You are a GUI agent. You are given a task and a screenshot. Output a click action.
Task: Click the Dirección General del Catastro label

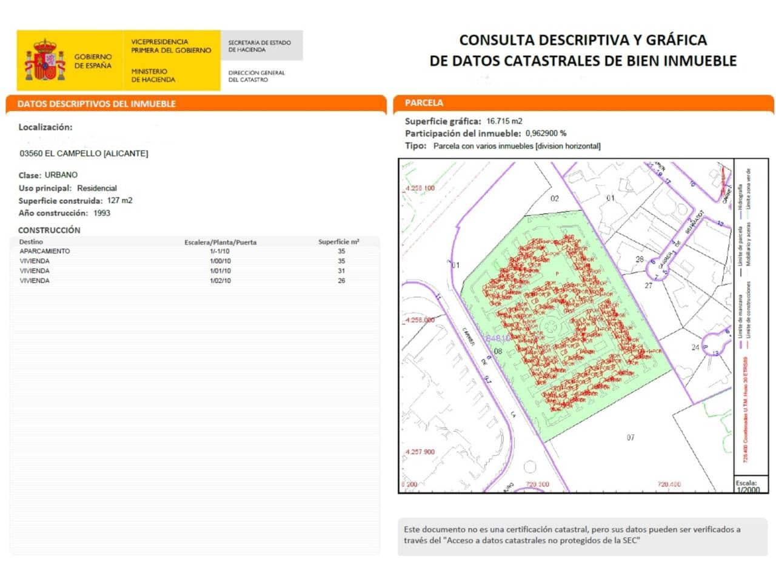[256, 76]
